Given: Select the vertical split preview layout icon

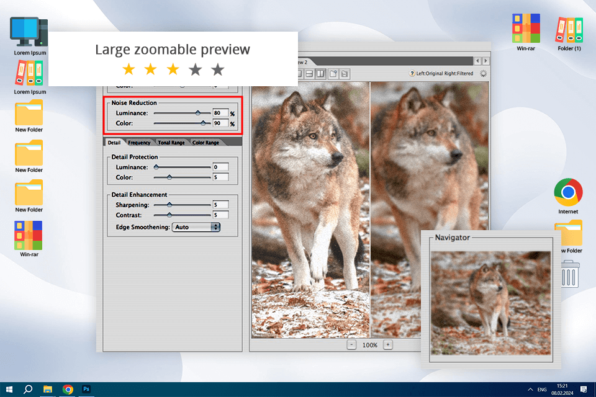Looking at the screenshot, I should [x=321, y=74].
